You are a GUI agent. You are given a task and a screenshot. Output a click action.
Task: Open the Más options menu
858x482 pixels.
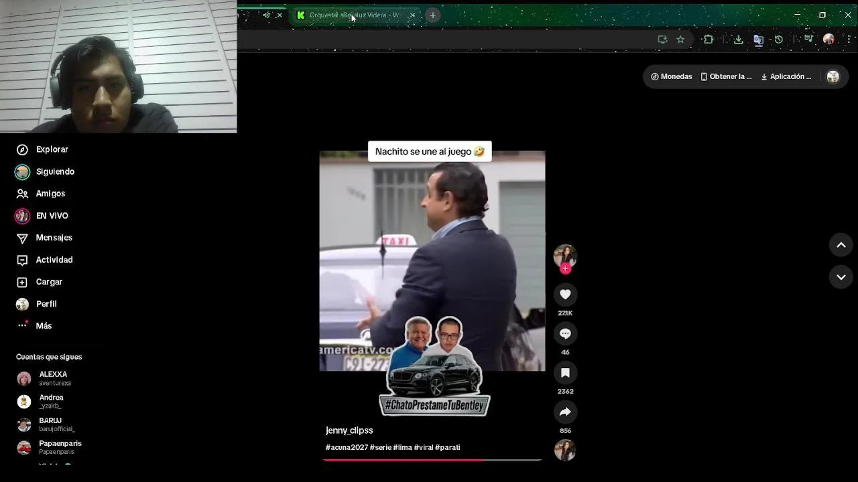coord(34,325)
